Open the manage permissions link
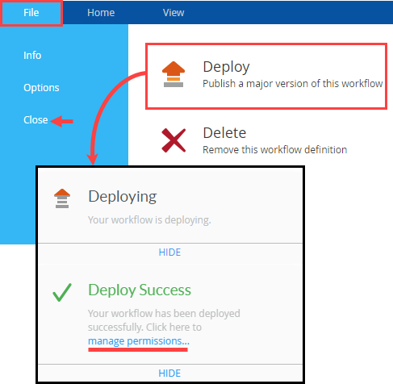 click(139, 341)
